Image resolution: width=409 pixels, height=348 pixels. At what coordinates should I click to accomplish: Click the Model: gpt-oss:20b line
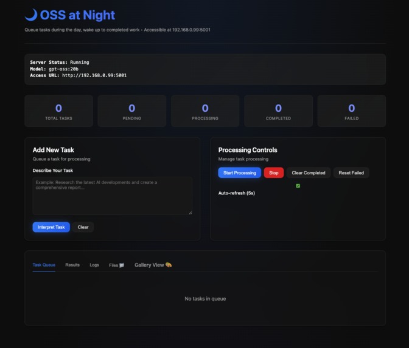(x=54, y=69)
